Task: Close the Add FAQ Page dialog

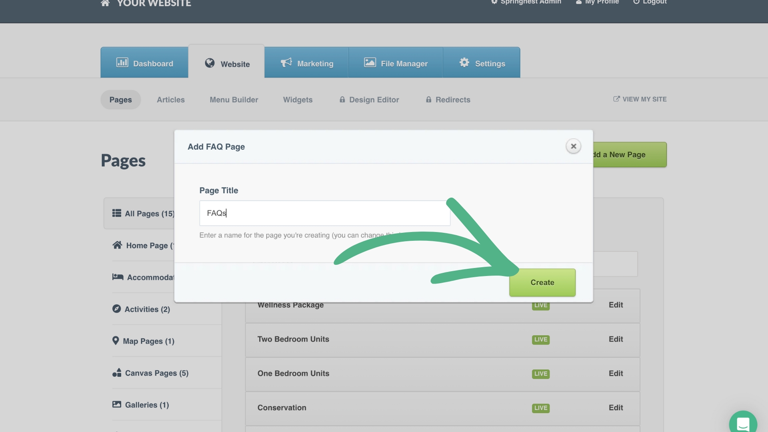Action: (573, 146)
